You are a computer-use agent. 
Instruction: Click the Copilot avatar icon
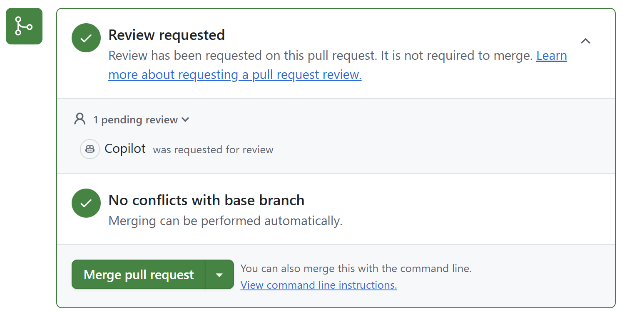coord(90,149)
